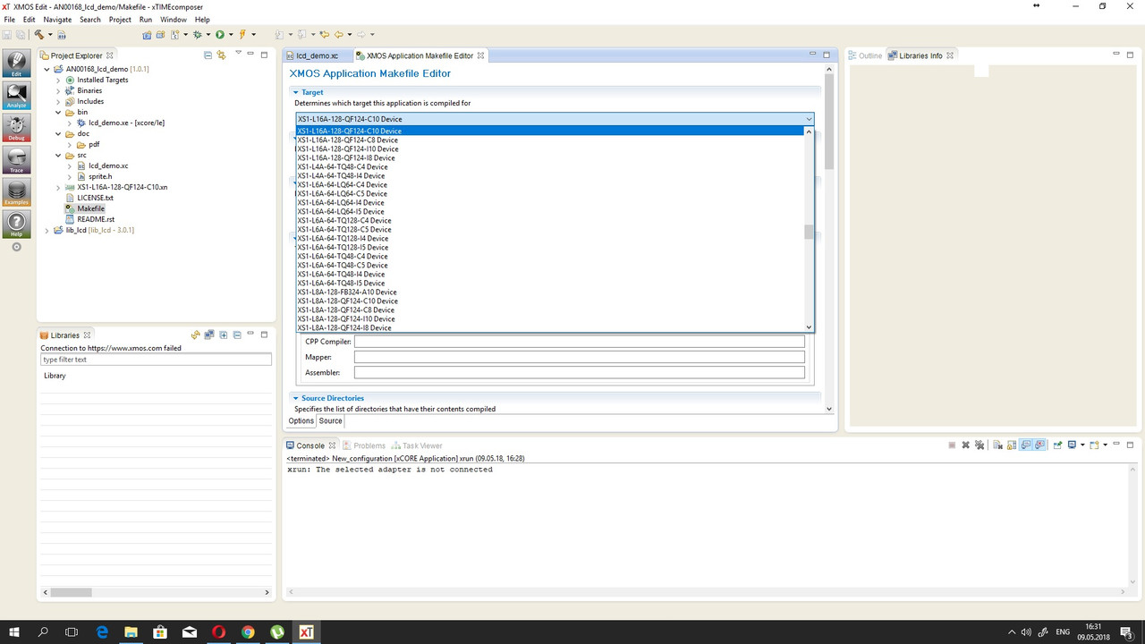Expand the Installed Targets node
1145x644 pixels.
58,80
